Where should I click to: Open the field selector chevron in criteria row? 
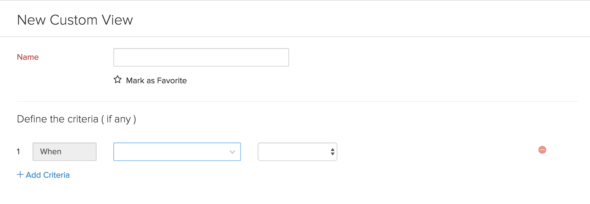[232, 152]
